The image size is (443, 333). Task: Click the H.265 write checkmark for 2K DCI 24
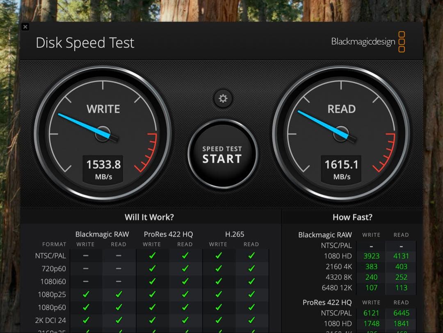[218, 320]
